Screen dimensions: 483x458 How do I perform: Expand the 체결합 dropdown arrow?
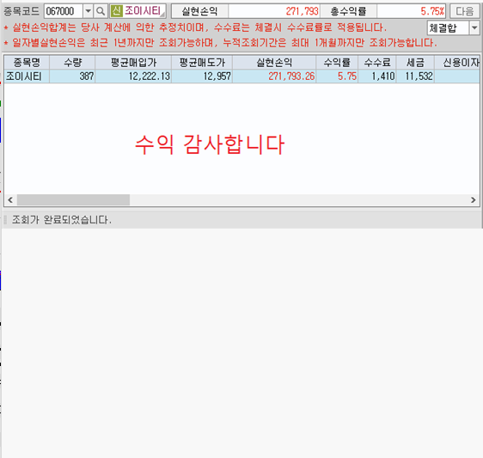(474, 28)
